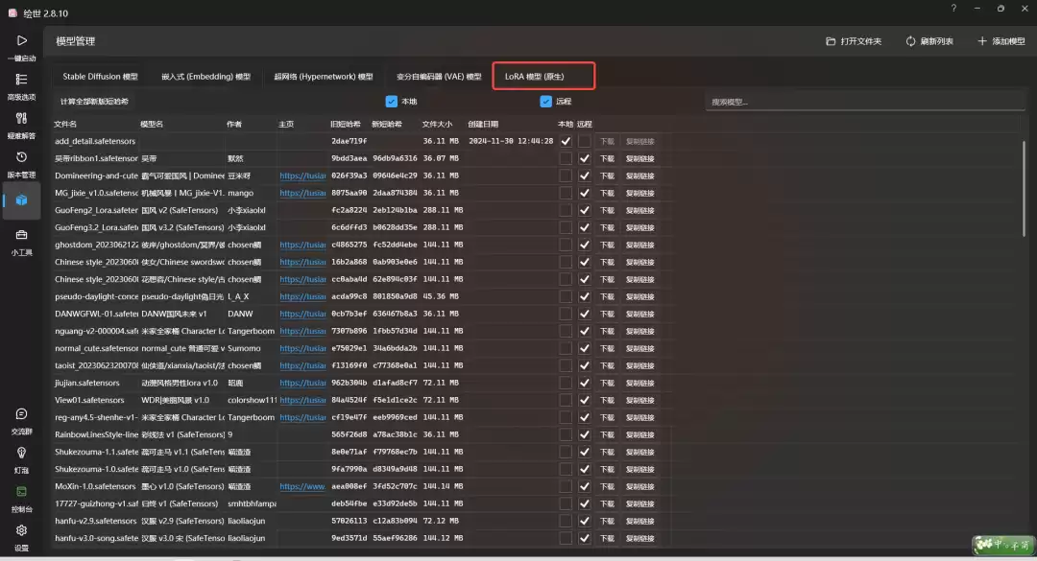Uncheck the 远程 remote filter checkbox
Screen dimensions: 1037x561
546,102
